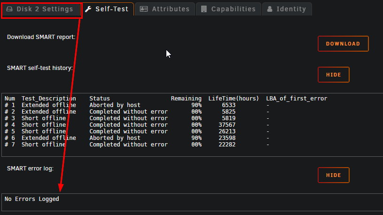Click 'Extended offline' description in row # 2
The width and height of the screenshot is (383, 215).
[x=48, y=112]
